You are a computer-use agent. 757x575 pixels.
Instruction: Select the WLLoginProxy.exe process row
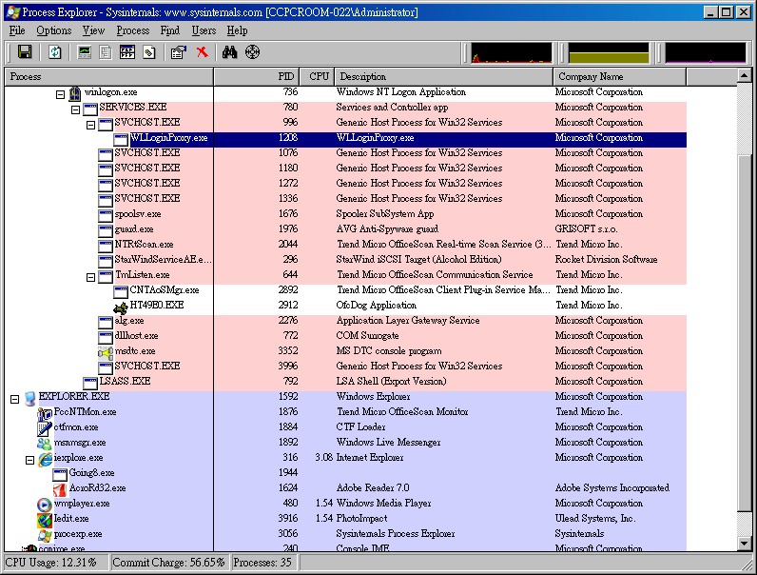(345, 138)
